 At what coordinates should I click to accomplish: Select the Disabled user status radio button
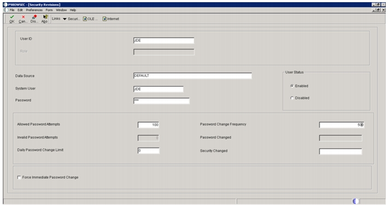pos(292,98)
